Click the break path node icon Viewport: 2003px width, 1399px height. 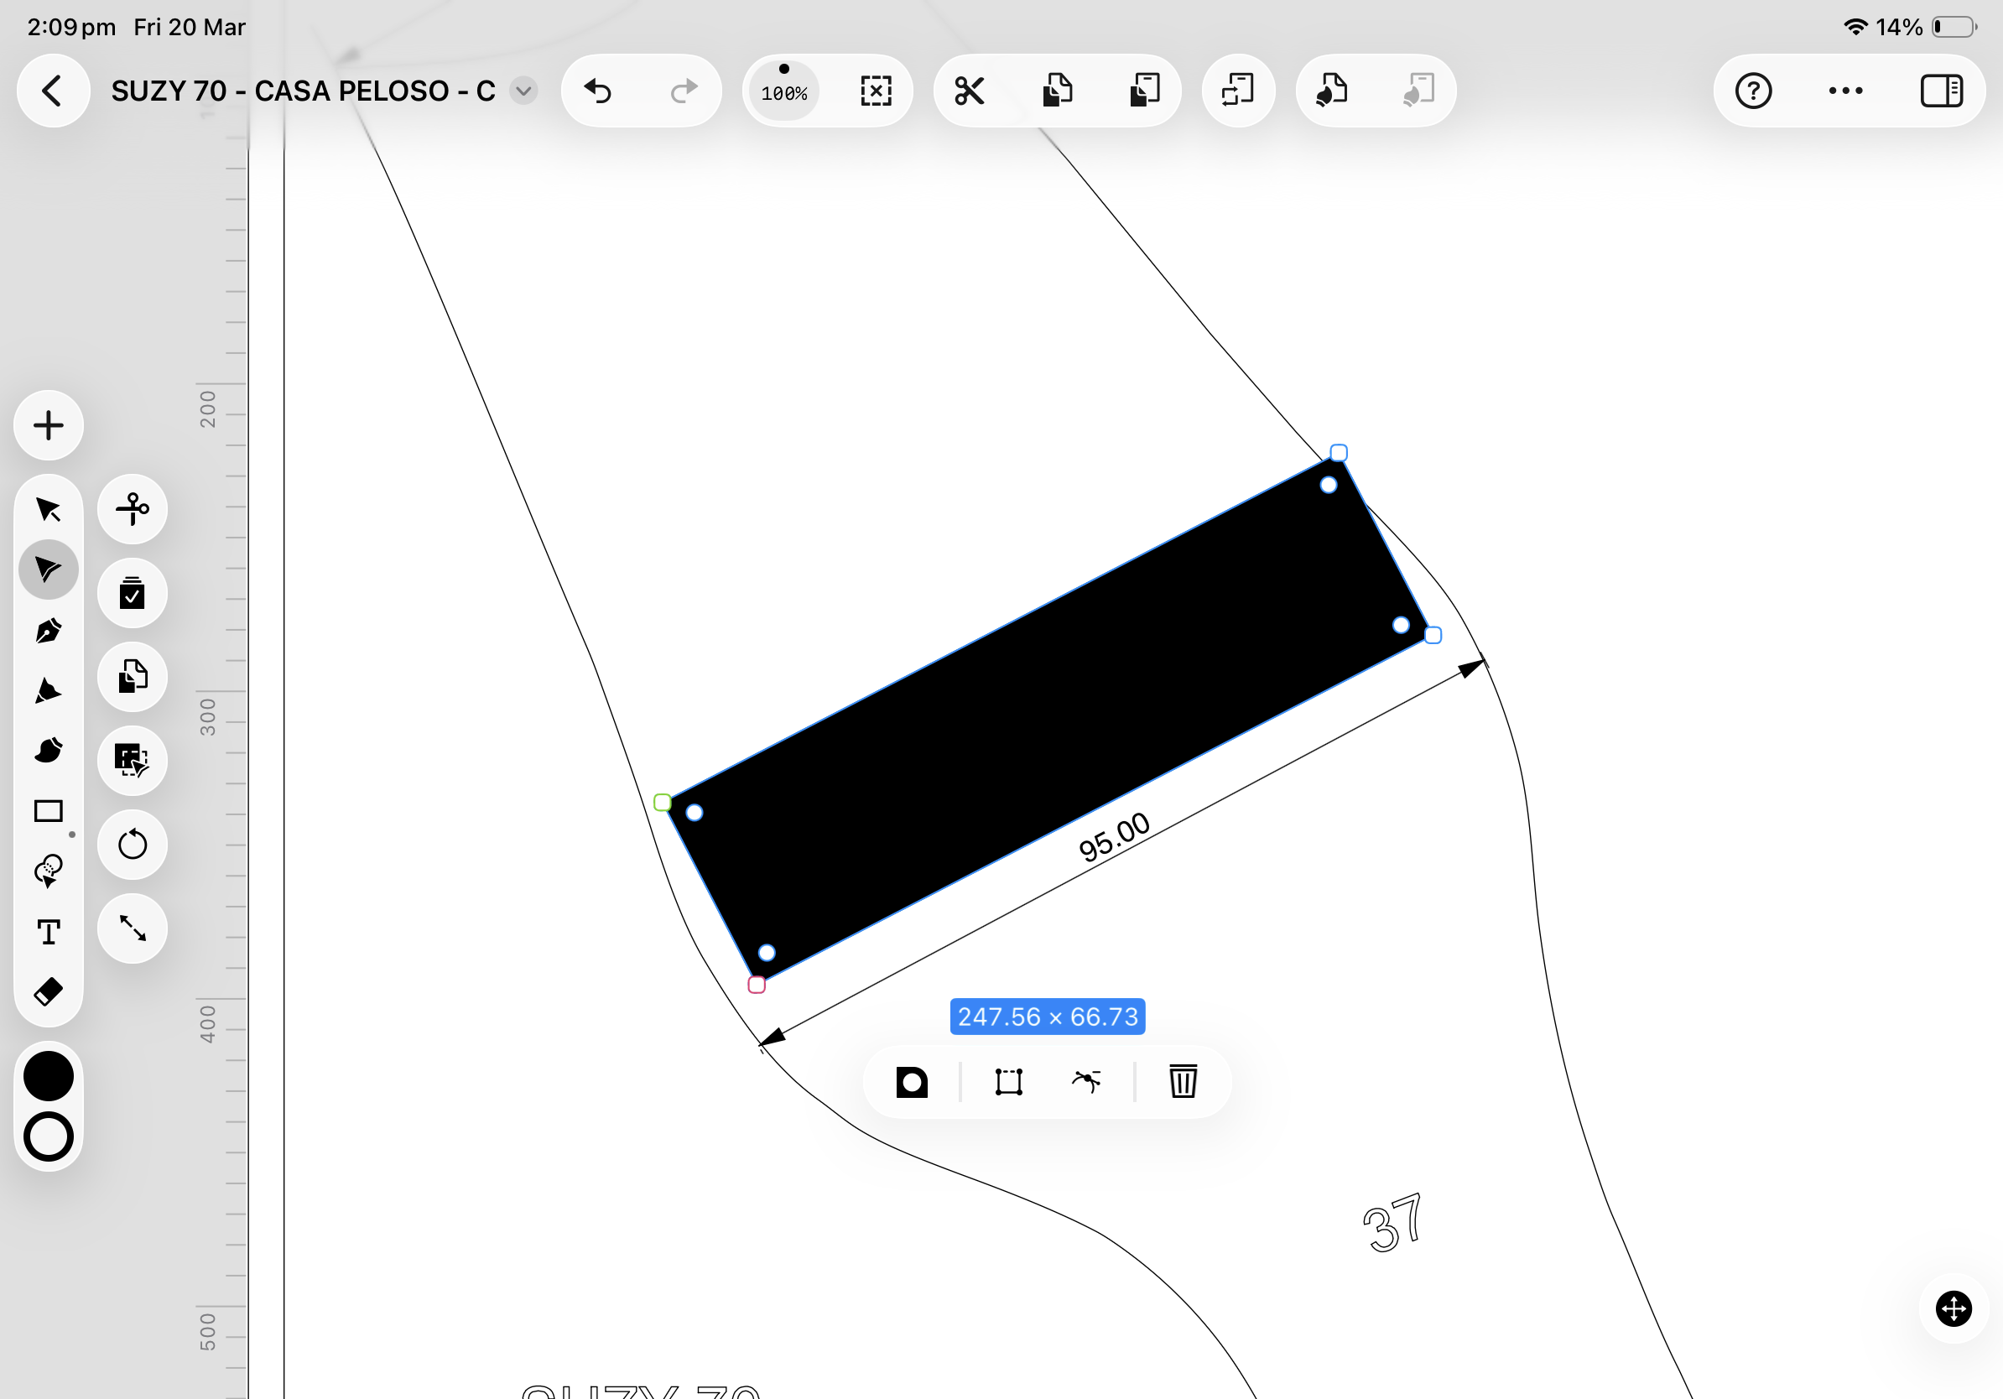click(1086, 1081)
